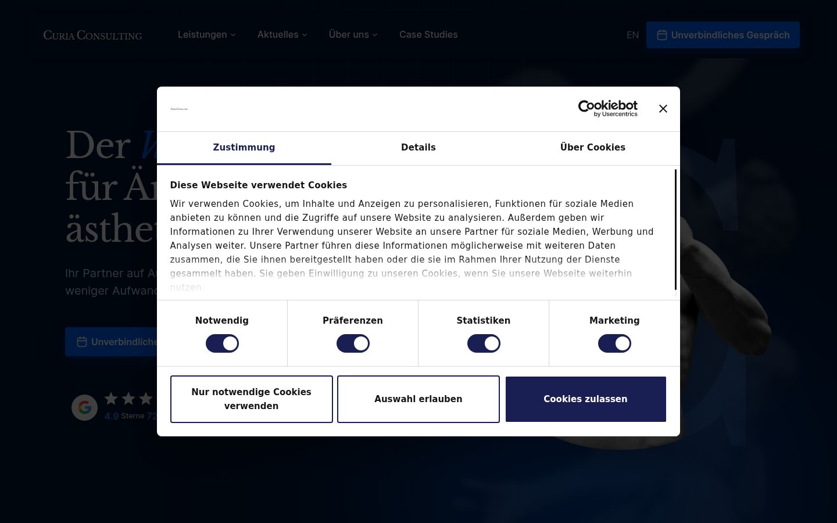
Task: Click the heading Diese Webseite verwendet Cookies
Action: click(x=259, y=185)
